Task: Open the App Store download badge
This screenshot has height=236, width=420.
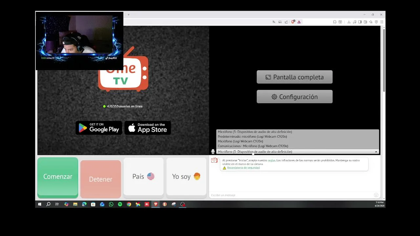Action: coord(148,128)
